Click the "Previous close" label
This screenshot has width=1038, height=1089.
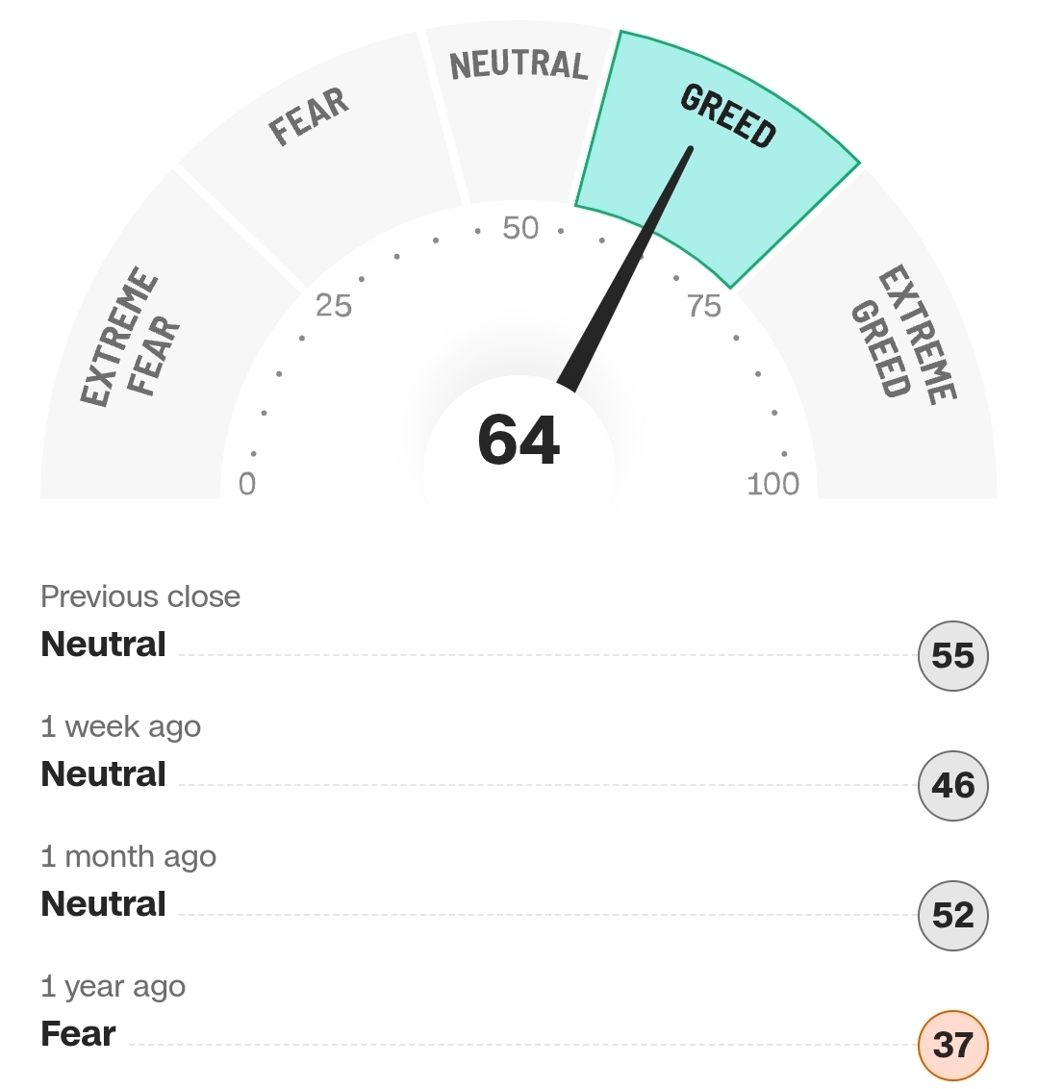(x=140, y=596)
